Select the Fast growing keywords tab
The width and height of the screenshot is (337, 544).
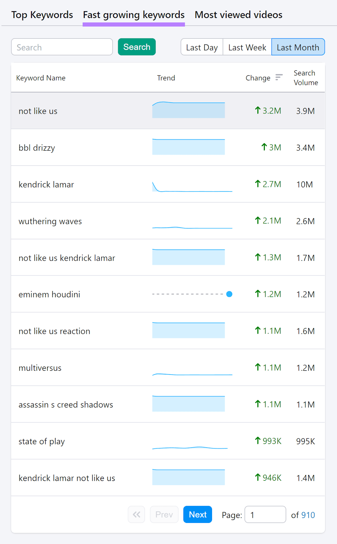coord(133,15)
